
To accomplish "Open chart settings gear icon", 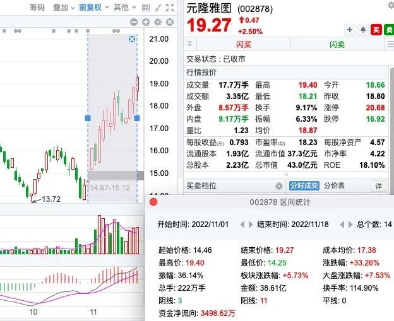I will pyautogui.click(x=158, y=22).
